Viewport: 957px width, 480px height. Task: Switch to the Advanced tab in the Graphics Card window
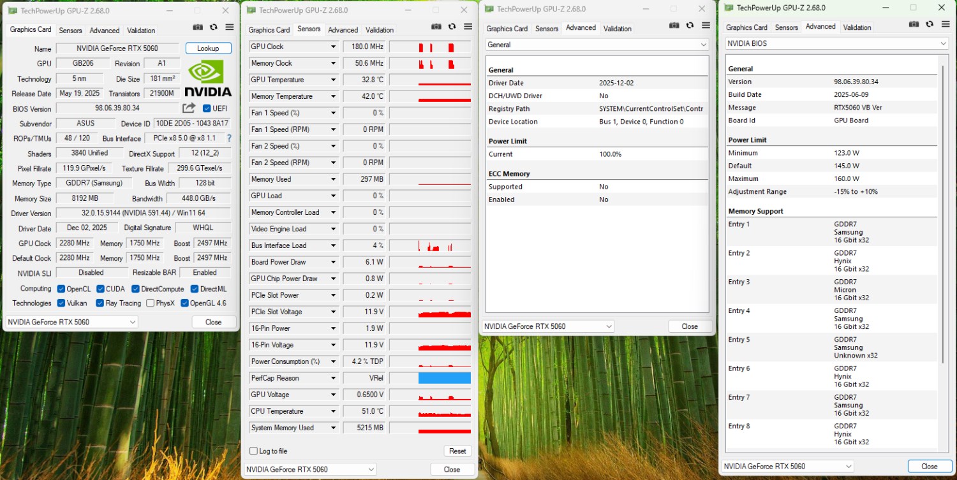pyautogui.click(x=105, y=31)
